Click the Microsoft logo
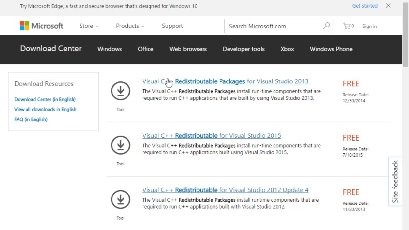Screen dimensions: 409x230 [x=42, y=26]
